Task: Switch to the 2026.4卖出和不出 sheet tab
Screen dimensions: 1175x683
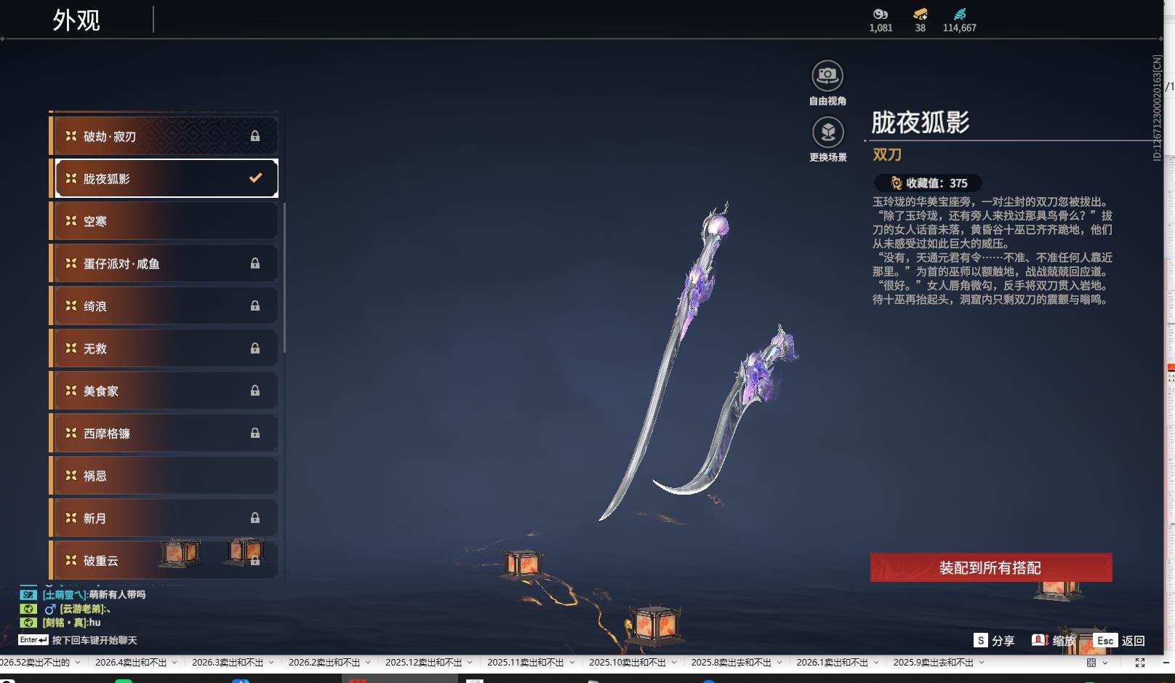Action: [131, 663]
